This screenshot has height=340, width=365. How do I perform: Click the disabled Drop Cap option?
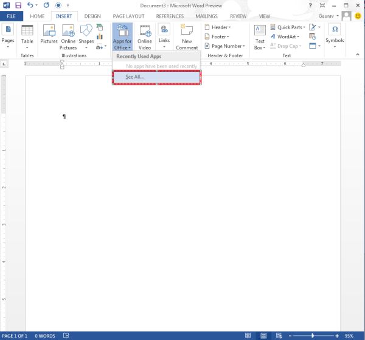point(286,46)
